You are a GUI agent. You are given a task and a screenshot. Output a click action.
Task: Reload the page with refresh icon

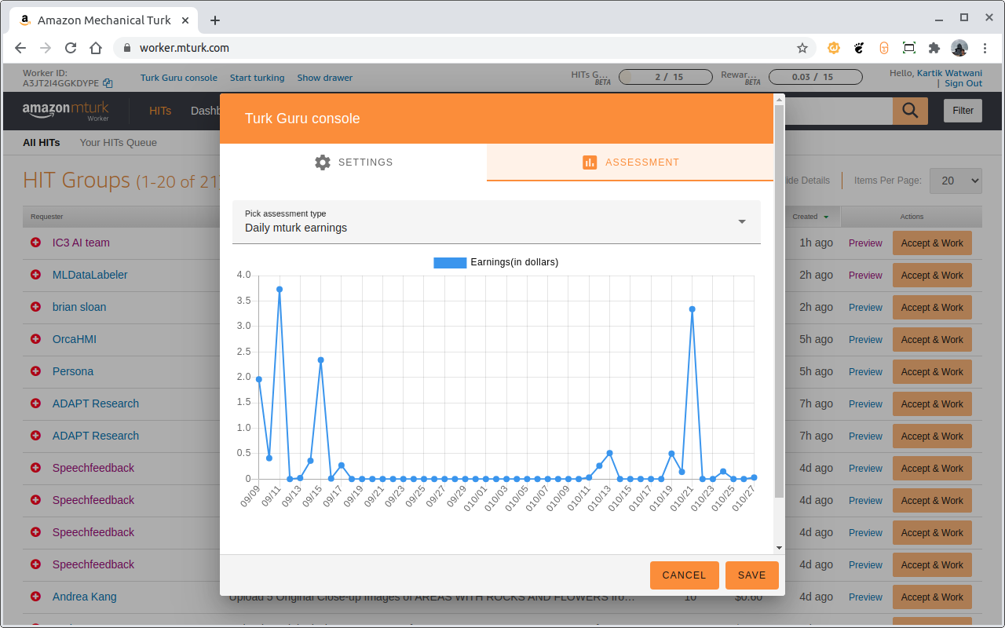(71, 48)
